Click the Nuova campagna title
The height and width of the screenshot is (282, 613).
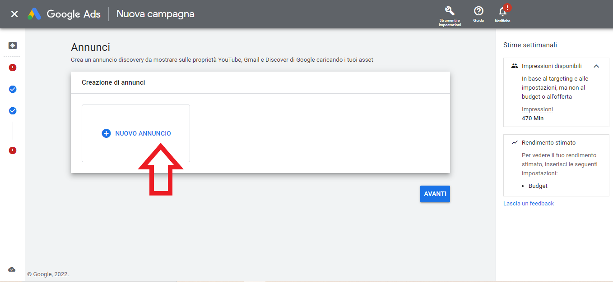[x=155, y=14]
